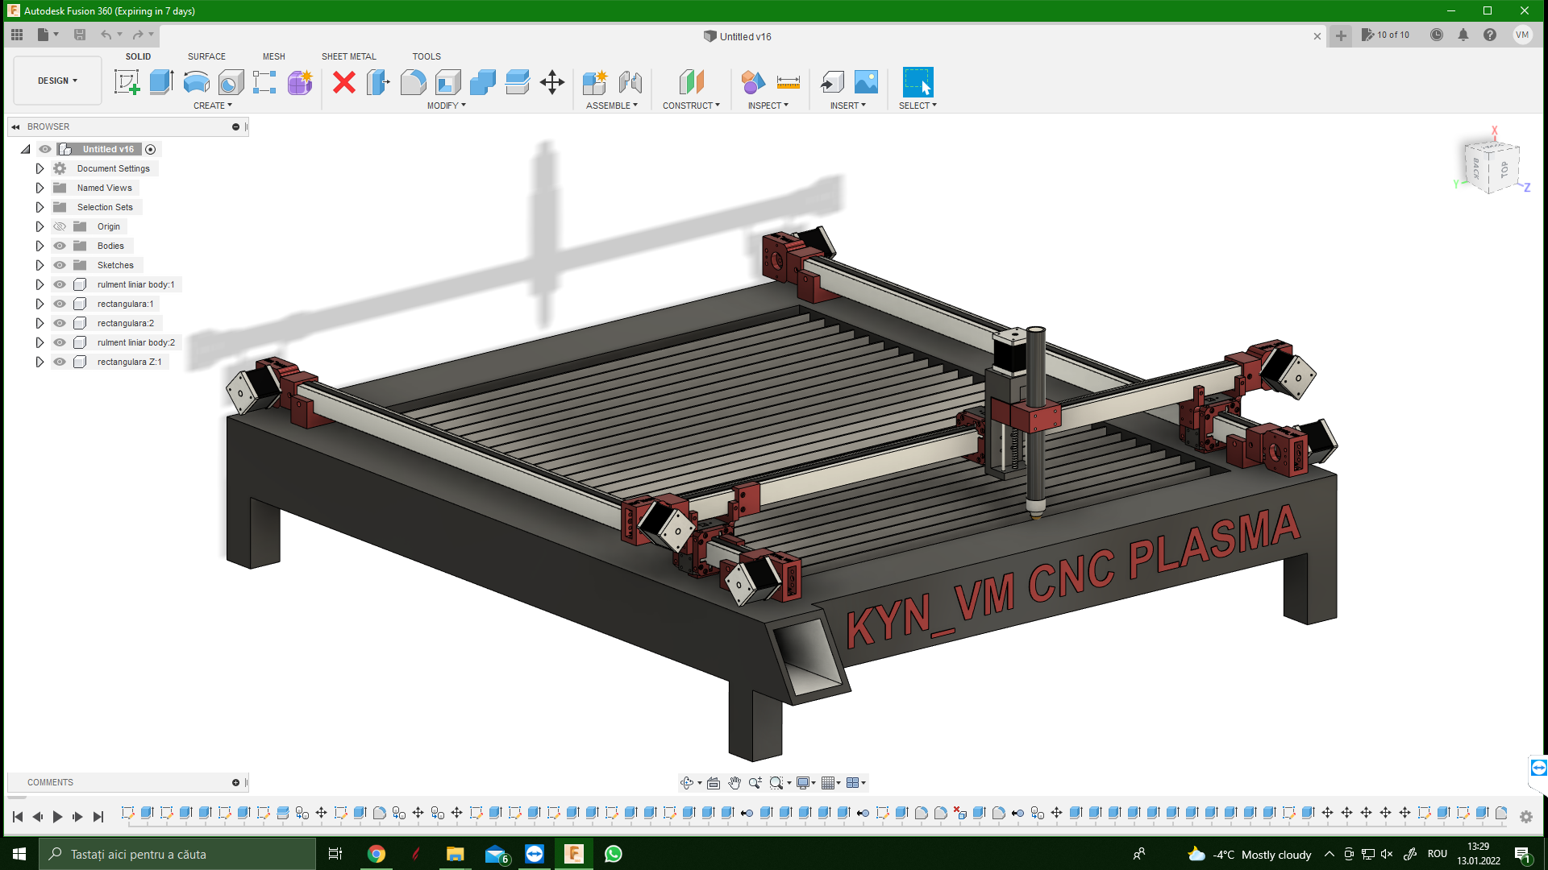
Task: Show the Origin folder via eye icon
Action: [60, 226]
